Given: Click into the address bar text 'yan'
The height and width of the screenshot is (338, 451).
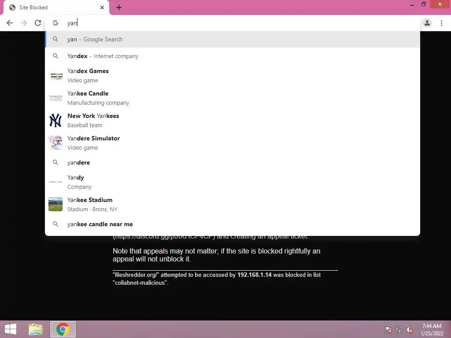Looking at the screenshot, I should coord(72,23).
